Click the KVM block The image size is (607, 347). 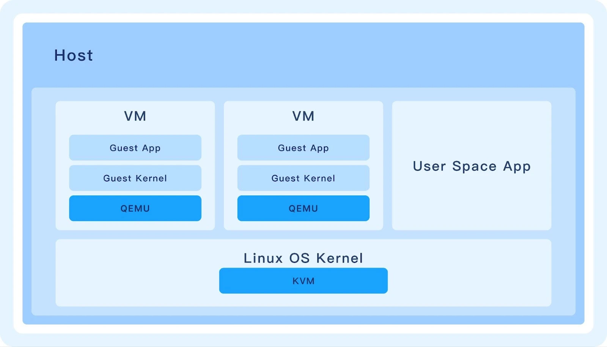point(303,281)
